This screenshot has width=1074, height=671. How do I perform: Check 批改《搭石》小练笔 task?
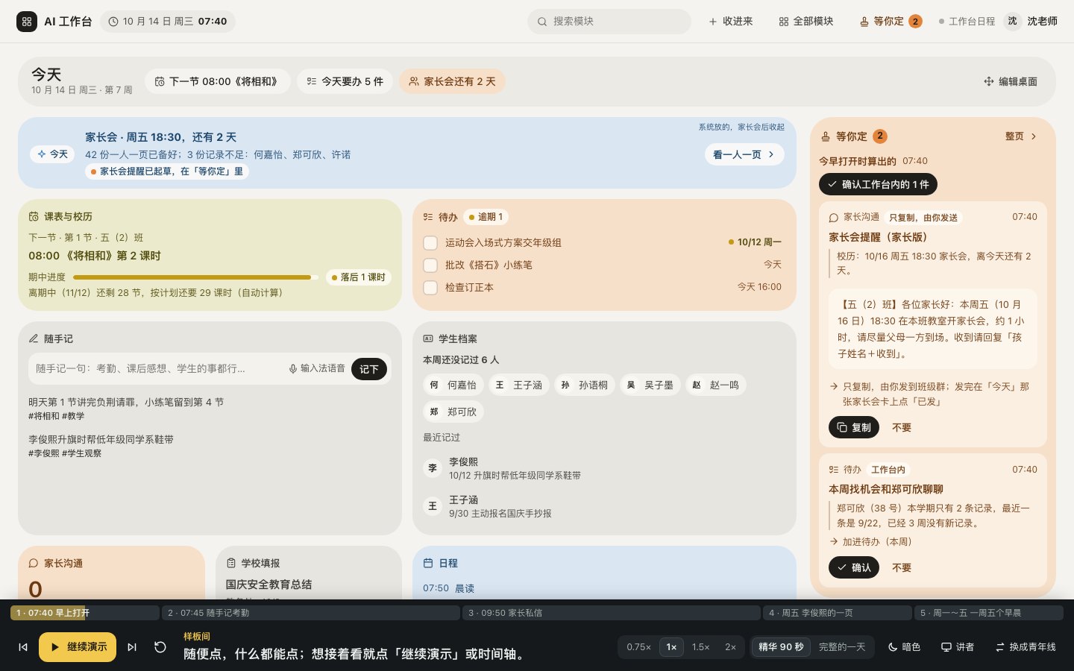click(x=430, y=265)
